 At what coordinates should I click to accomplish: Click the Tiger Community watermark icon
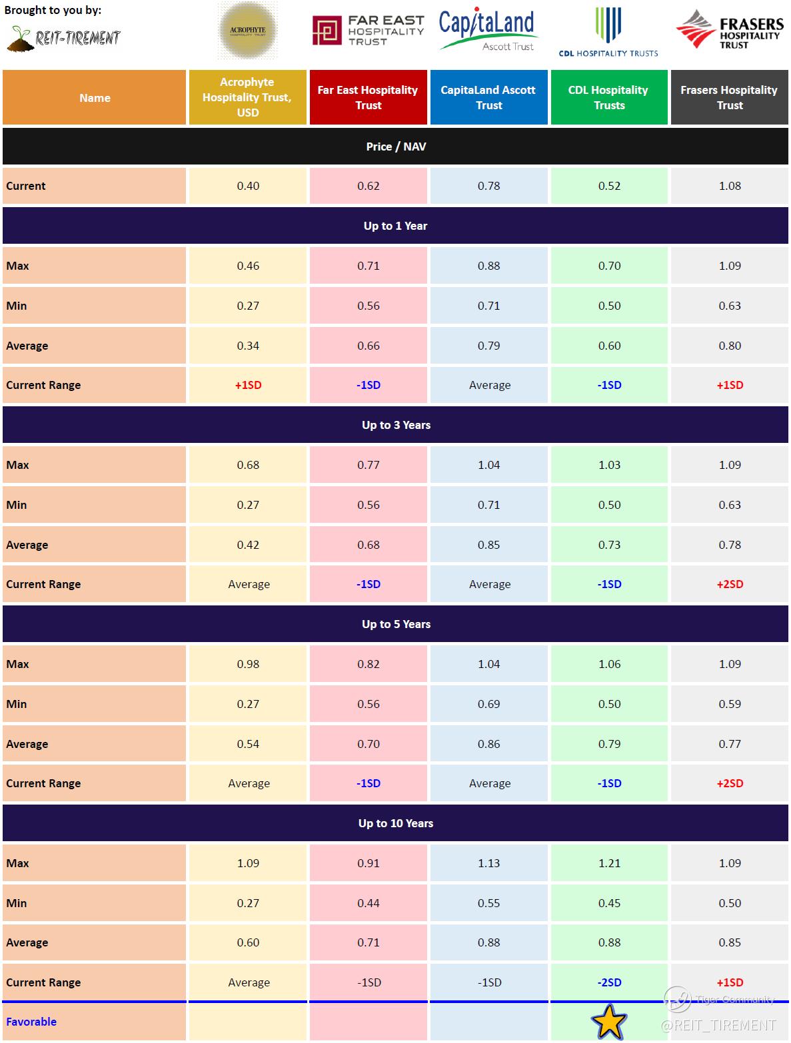(x=678, y=999)
